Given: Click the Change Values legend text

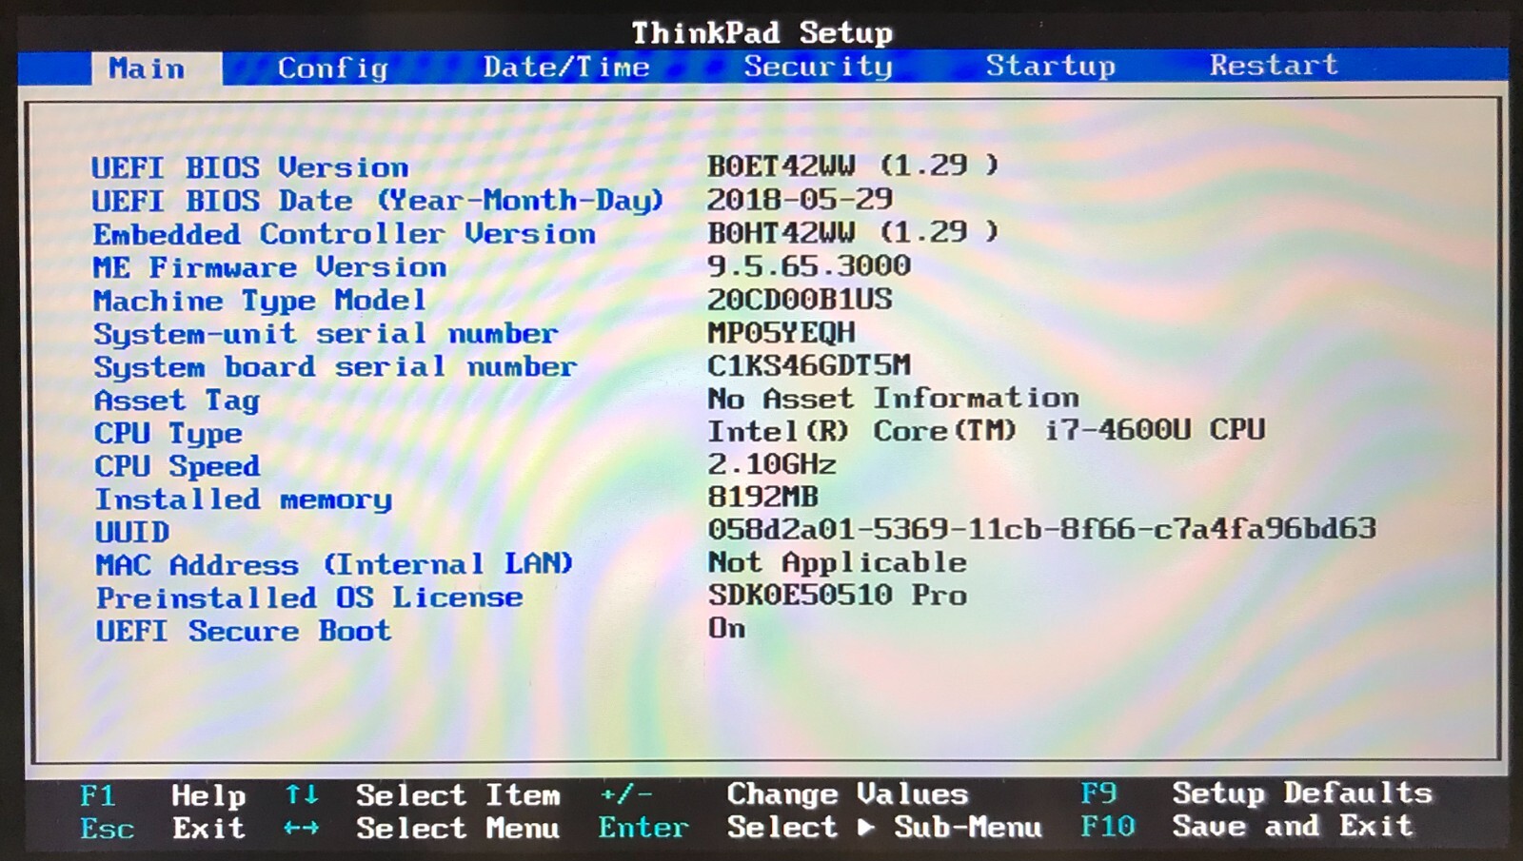Looking at the screenshot, I should [x=847, y=793].
